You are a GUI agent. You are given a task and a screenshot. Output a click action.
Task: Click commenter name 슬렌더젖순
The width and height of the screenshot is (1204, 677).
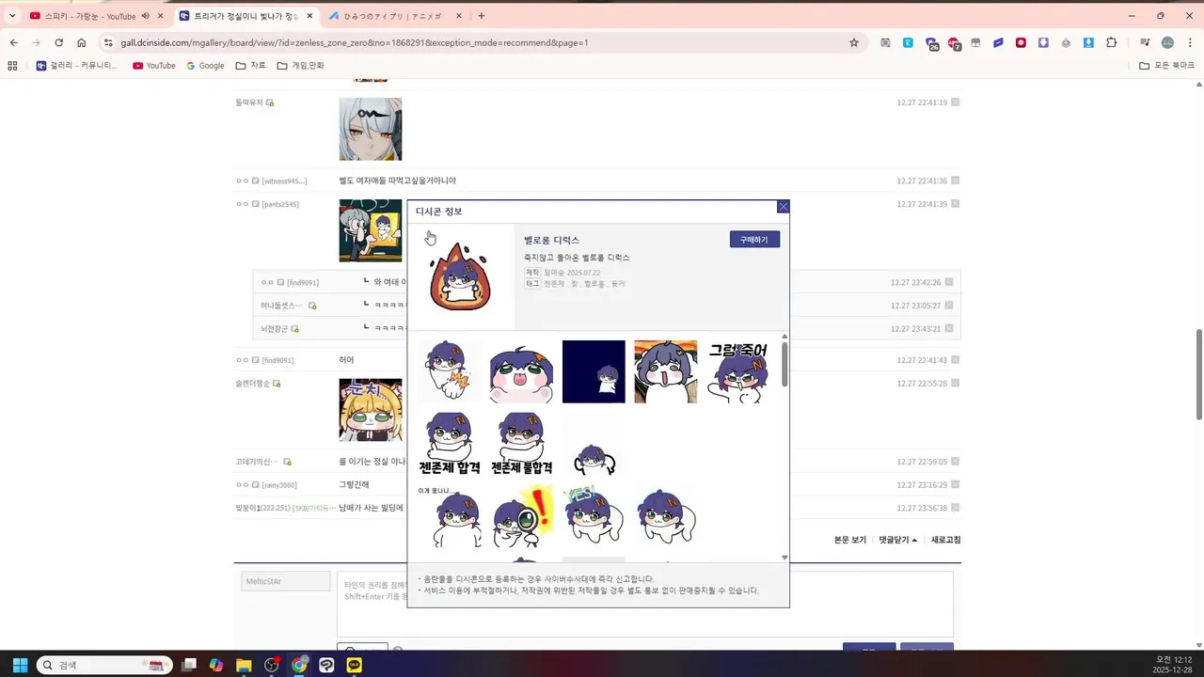(x=253, y=384)
